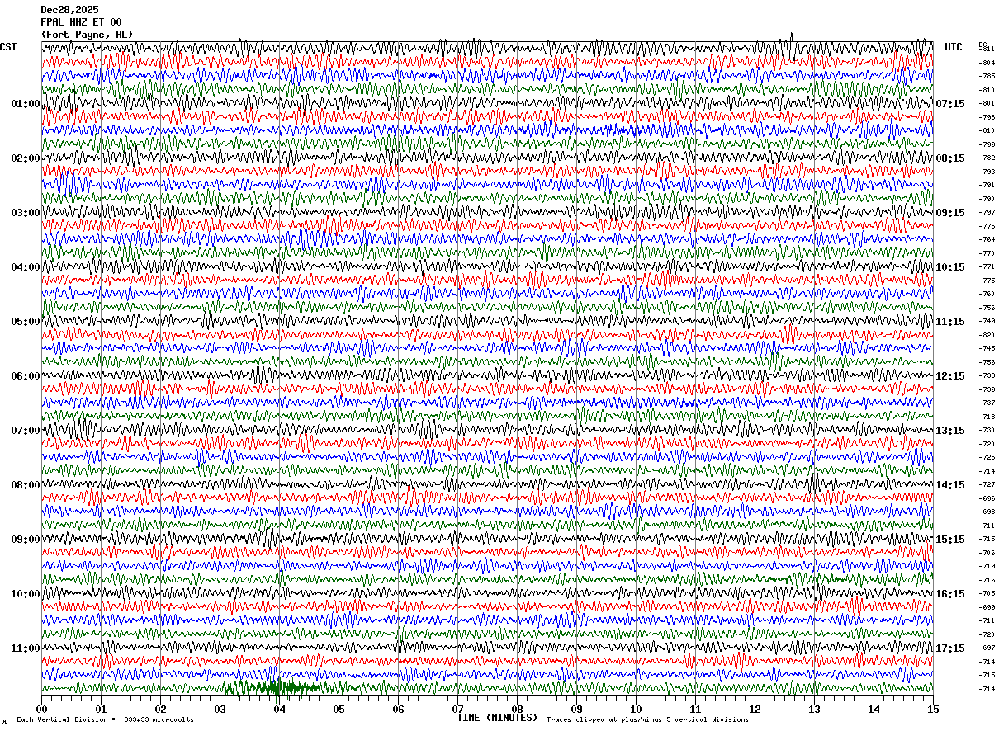The image size is (999, 731).
Task: Click the 09:15 UTC row label
Action: click(950, 213)
